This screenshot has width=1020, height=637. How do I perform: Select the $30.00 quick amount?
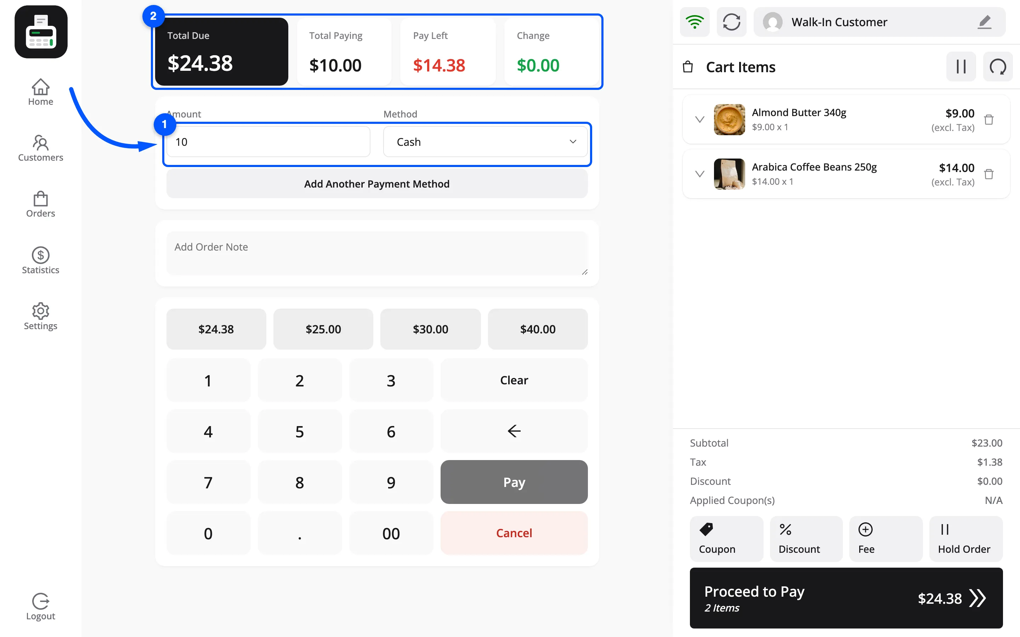coord(430,329)
